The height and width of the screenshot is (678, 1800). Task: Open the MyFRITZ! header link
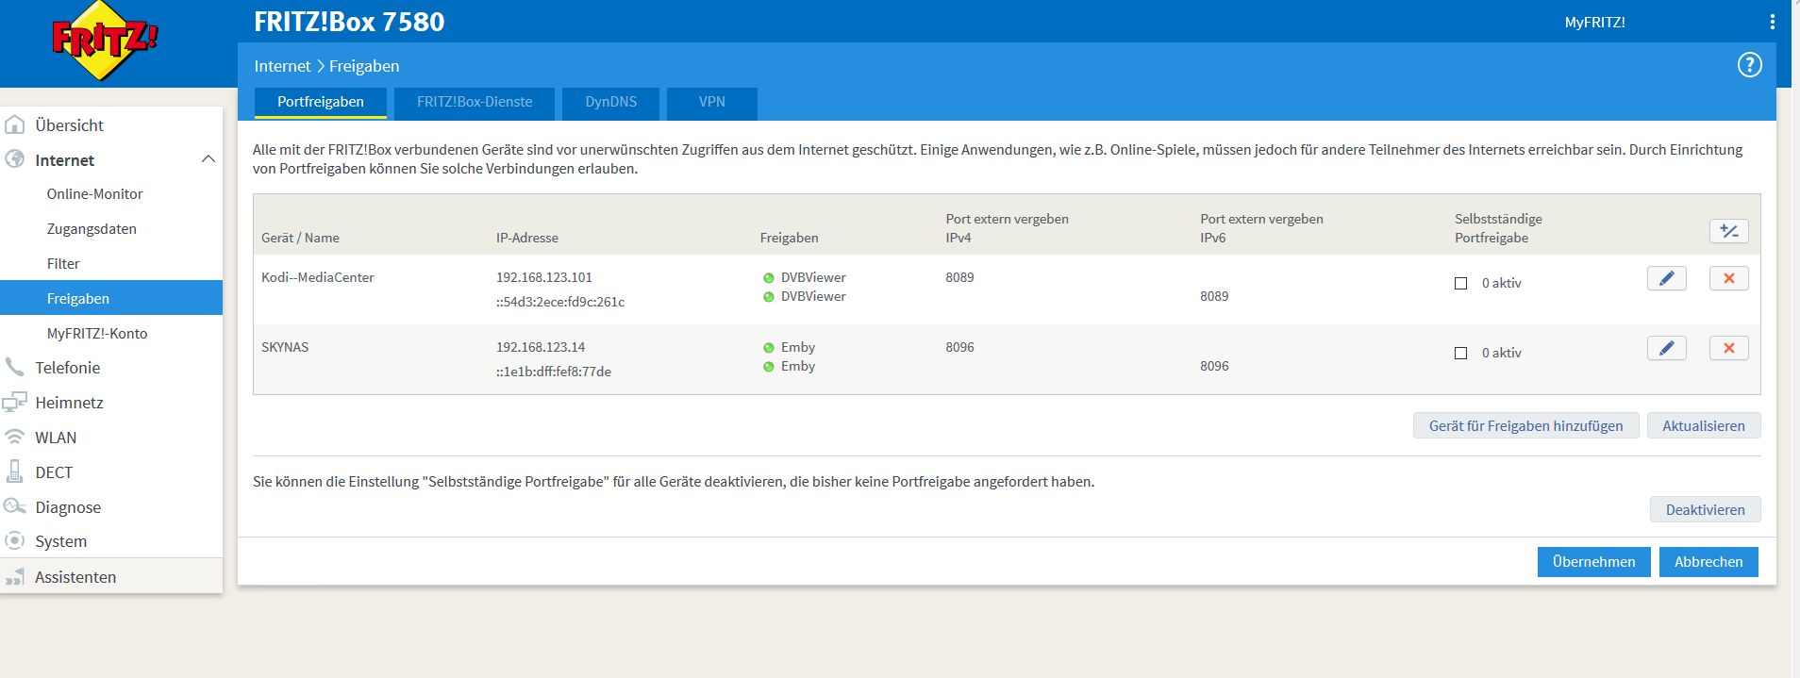[1594, 22]
